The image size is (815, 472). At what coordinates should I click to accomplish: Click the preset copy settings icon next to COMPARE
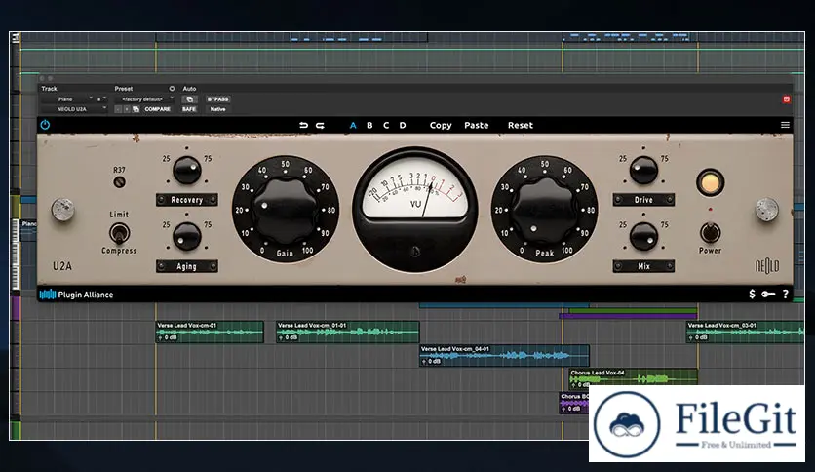(136, 109)
